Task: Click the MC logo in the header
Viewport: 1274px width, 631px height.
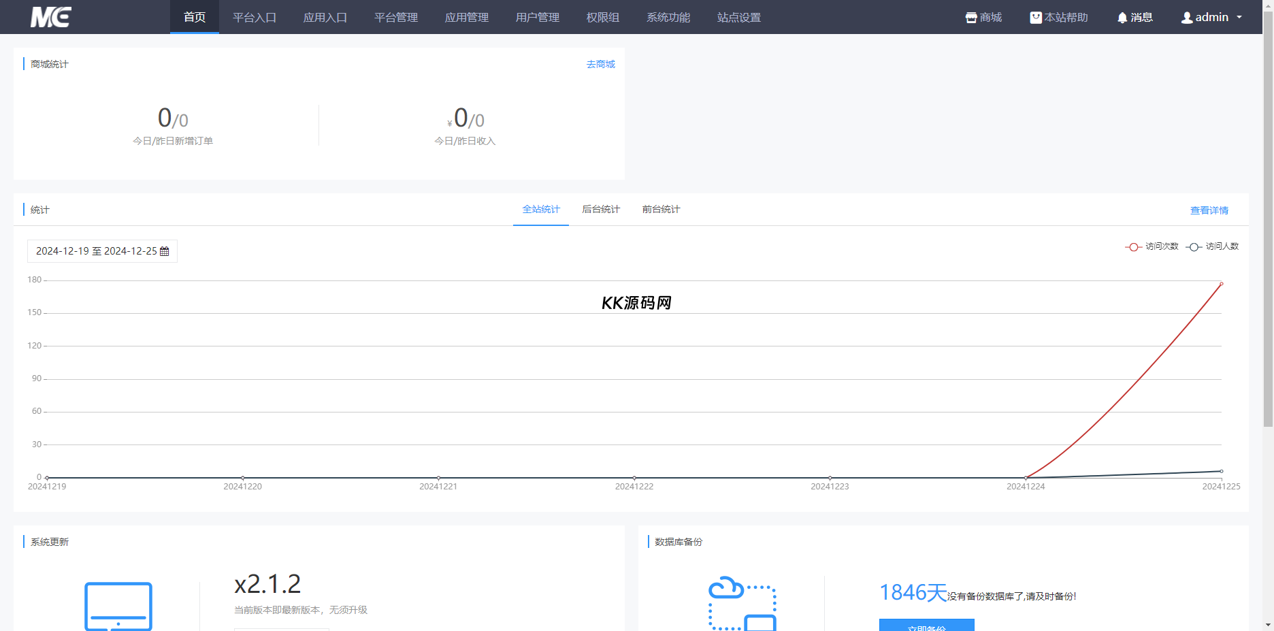Action: pyautogui.click(x=51, y=17)
